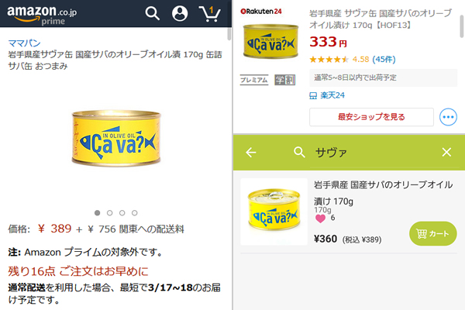Select the fourth image carousel dot
465x310 pixels.
tap(135, 212)
